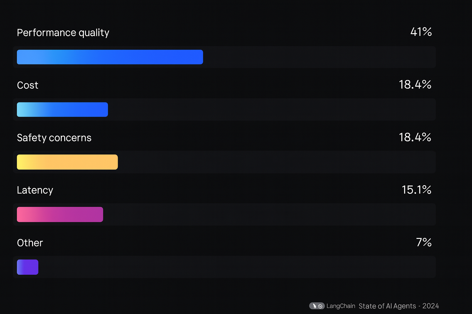Click the purple Other bar

[28, 267]
